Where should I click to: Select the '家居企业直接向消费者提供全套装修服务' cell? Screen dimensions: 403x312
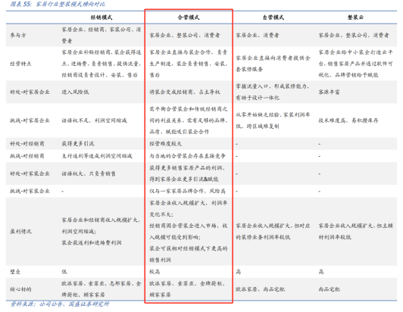tap(273, 64)
